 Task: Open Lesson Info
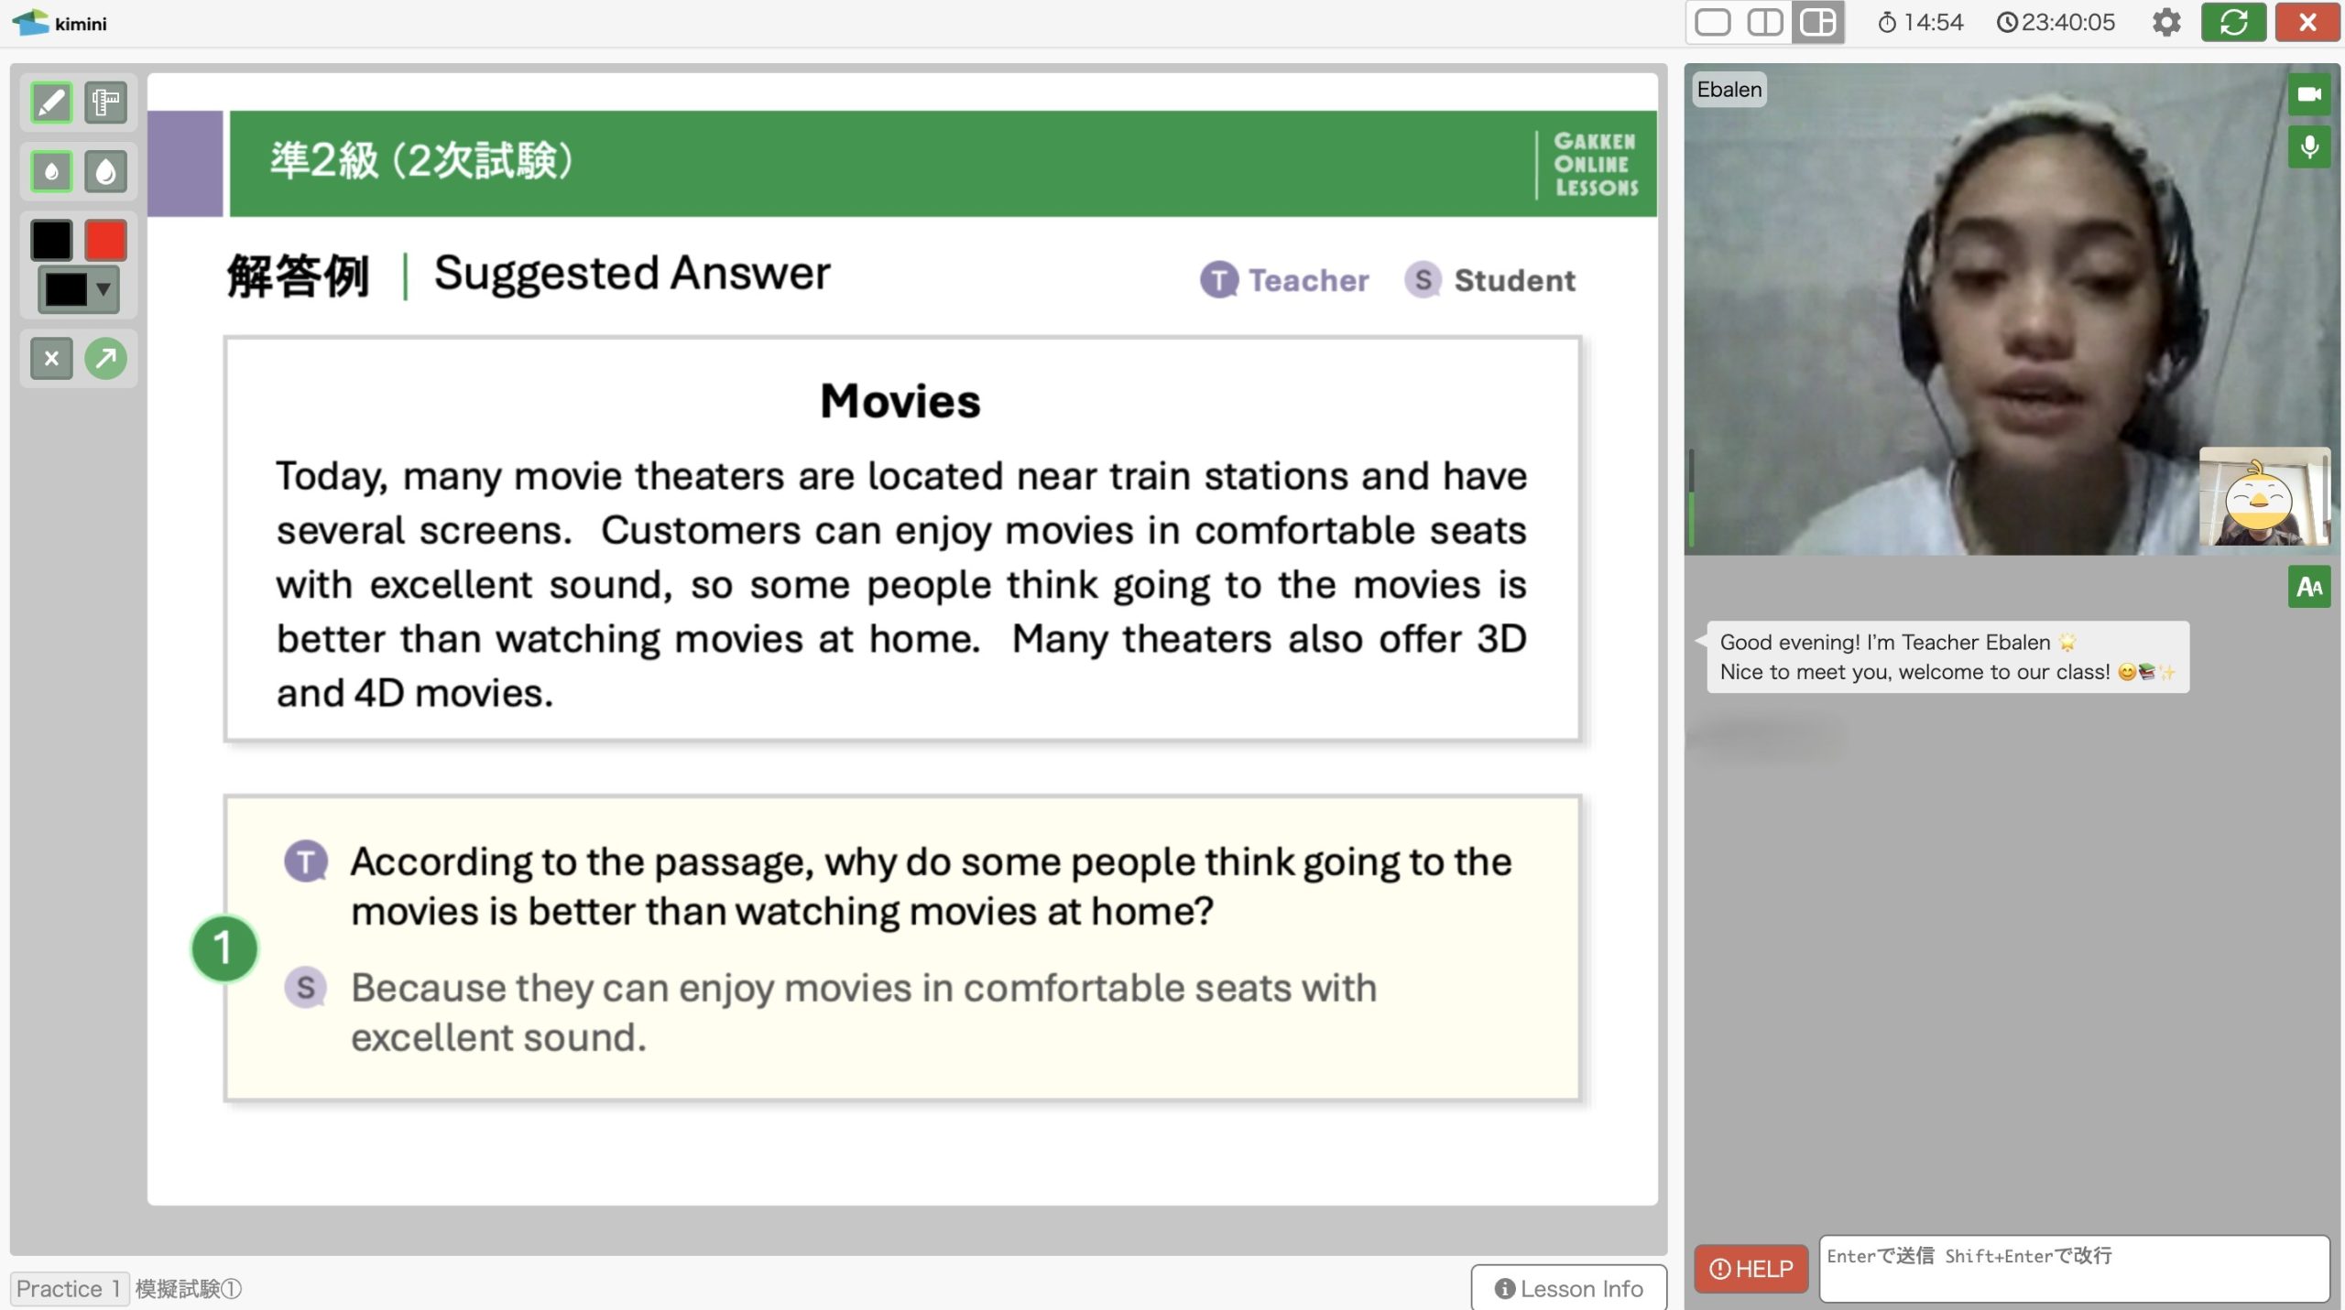pos(1569,1288)
